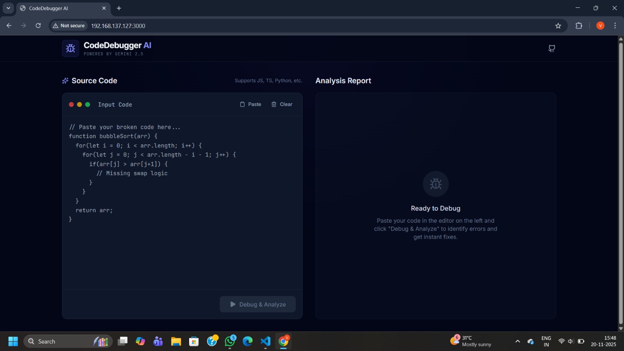
Task: Click the sparkle icon next to Source Code
Action: (x=65, y=81)
